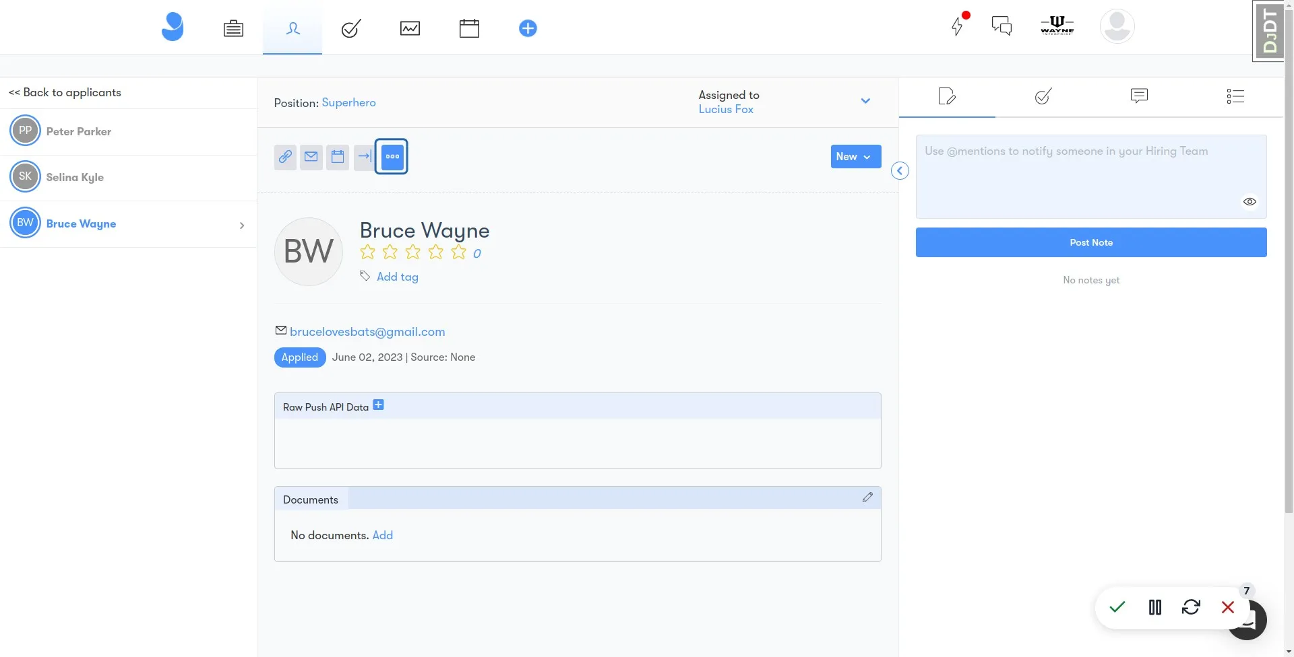Expand Raw Push API Data plus icon

point(379,405)
